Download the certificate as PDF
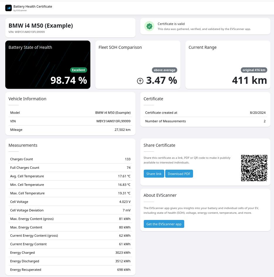 pyautogui.click(x=179, y=174)
